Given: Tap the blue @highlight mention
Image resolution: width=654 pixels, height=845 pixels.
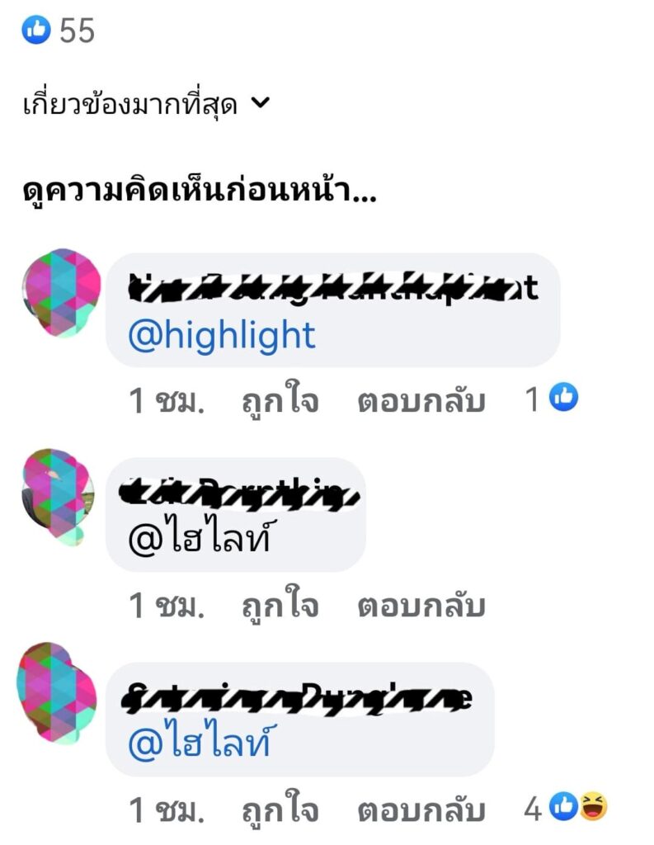Looking at the screenshot, I should pyautogui.click(x=221, y=335).
